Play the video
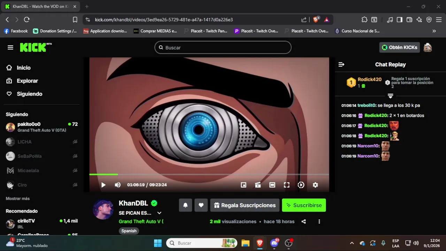 click(103, 185)
